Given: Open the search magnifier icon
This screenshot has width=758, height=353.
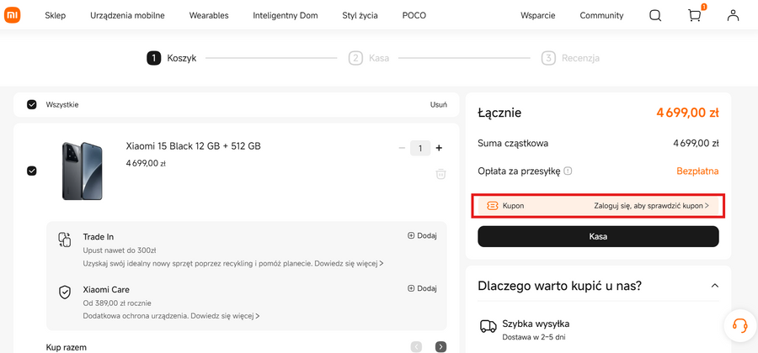Looking at the screenshot, I should 655,15.
